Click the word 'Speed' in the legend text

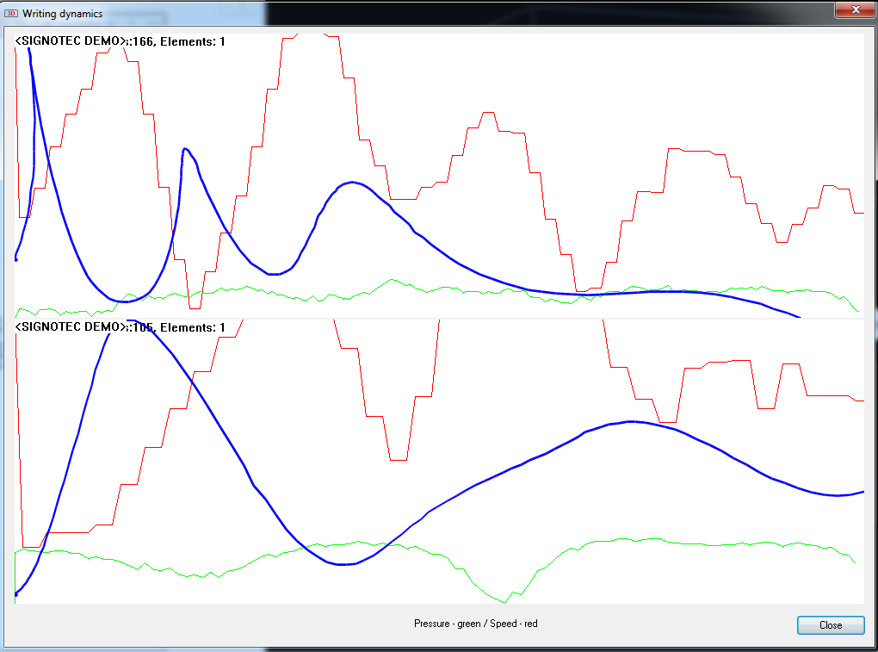[502, 624]
